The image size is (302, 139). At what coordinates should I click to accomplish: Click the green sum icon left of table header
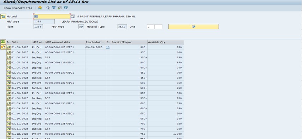(3, 42)
